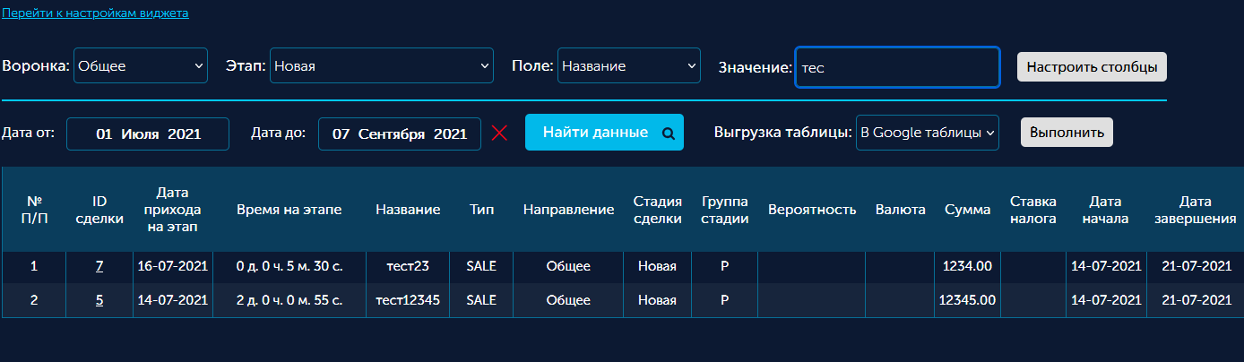Screen dimensions: 1244x362
Task: Click the Сумма column header
Action: coord(968,210)
